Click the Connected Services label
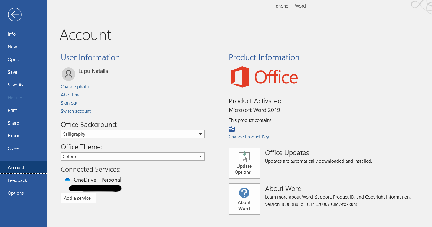Viewport: 432px width, 227px height. [x=91, y=169]
